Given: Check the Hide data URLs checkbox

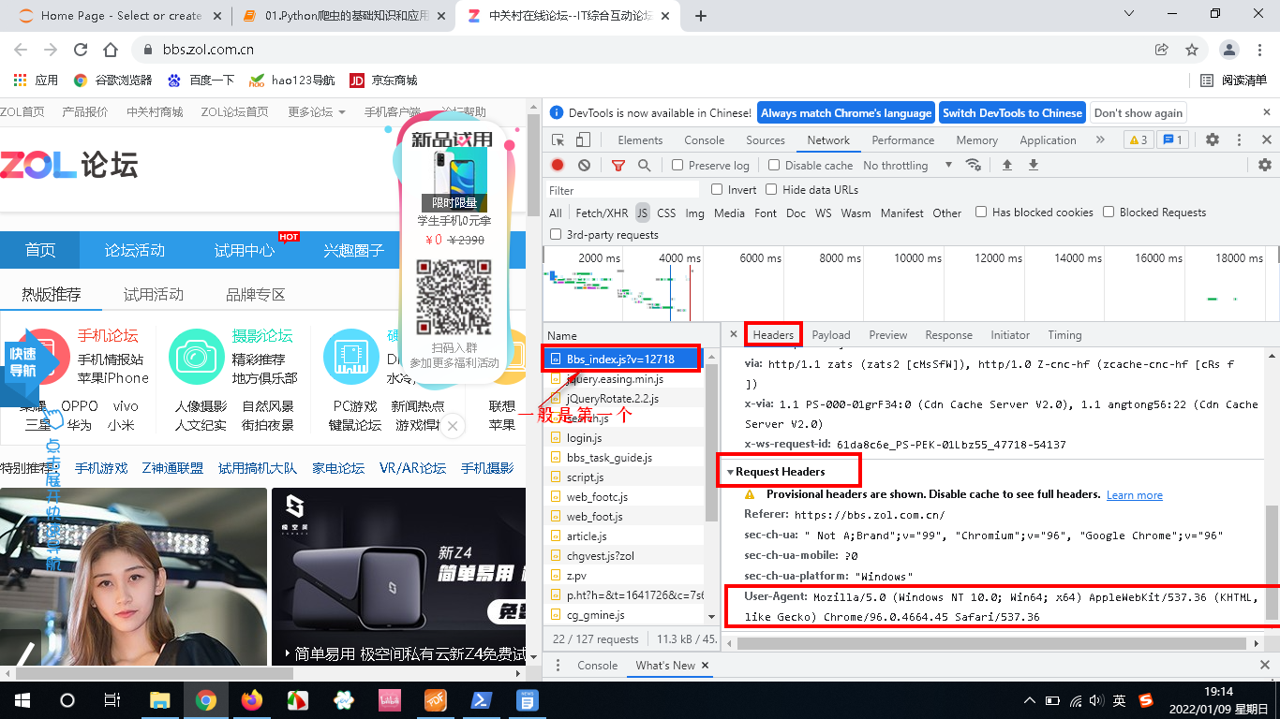Looking at the screenshot, I should point(771,189).
